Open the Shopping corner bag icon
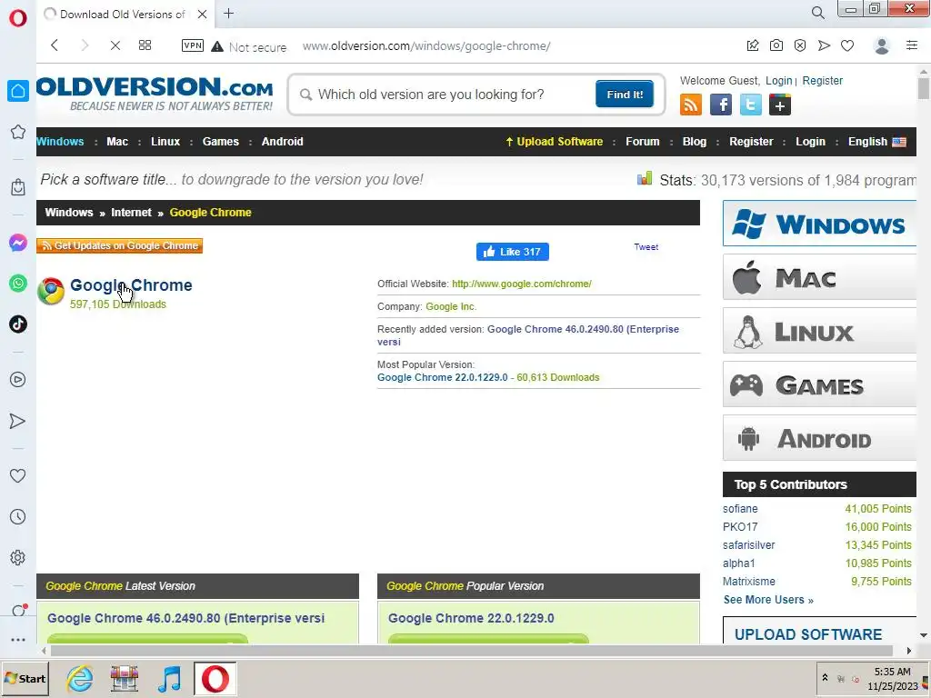 point(18,187)
